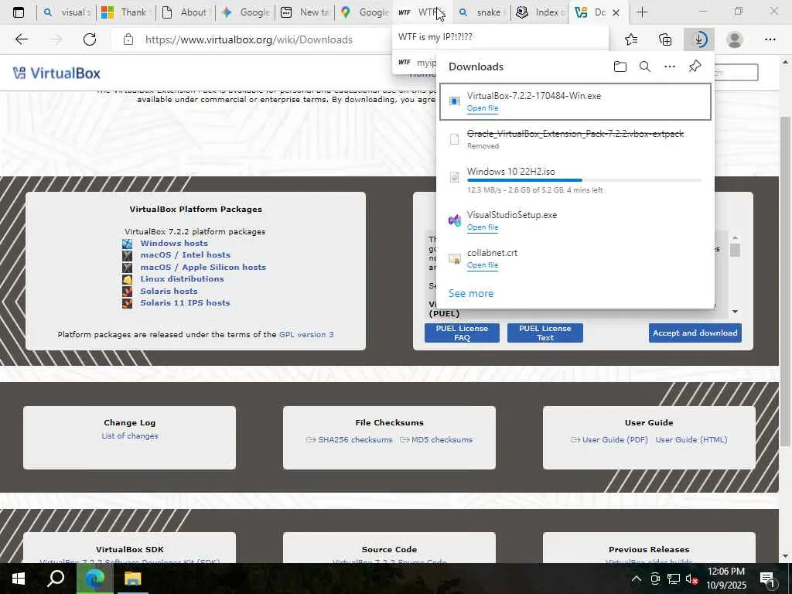Open the tab actions menu icon
This screenshot has width=792, height=594.
point(19,12)
